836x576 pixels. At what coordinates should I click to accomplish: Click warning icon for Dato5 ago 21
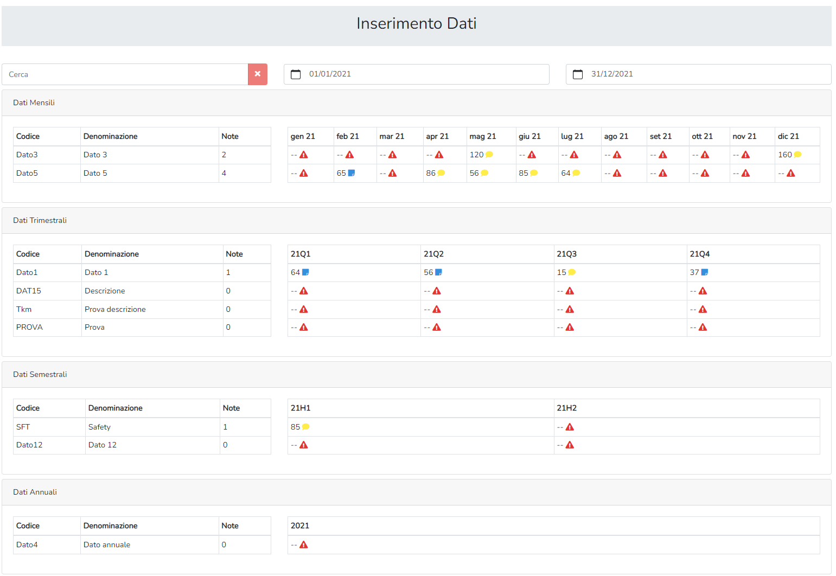pyautogui.click(x=617, y=174)
